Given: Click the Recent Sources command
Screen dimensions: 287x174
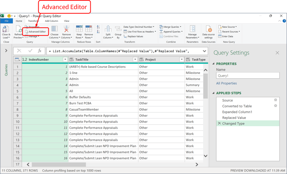Looking at the screenshot, I should 229,32.
